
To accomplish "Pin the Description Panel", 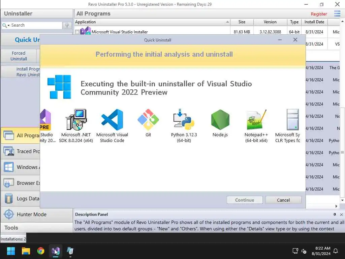I will pyautogui.click(x=335, y=214).
